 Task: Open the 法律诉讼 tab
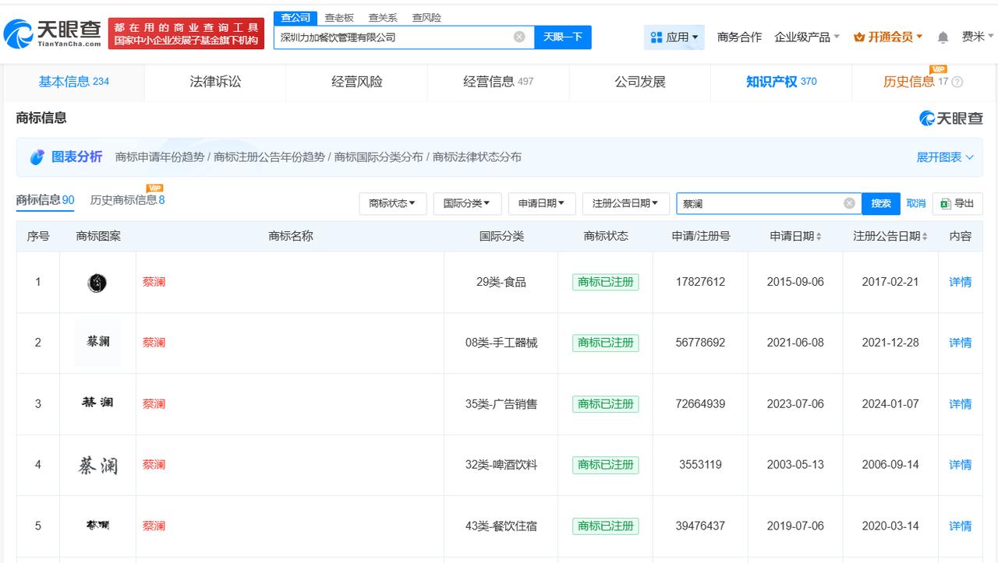pos(215,82)
